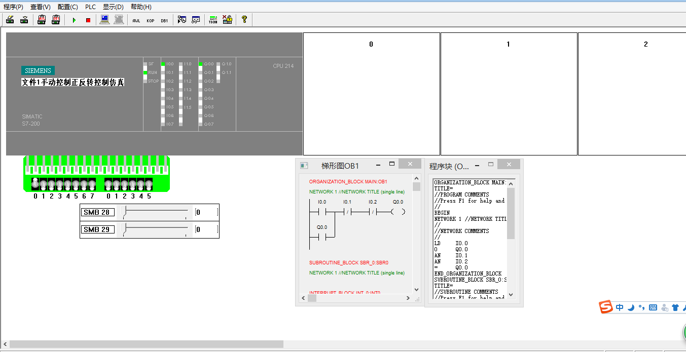Click the load program into PLC toolbar icon
The height and width of the screenshot is (352, 686).
tap(10, 20)
